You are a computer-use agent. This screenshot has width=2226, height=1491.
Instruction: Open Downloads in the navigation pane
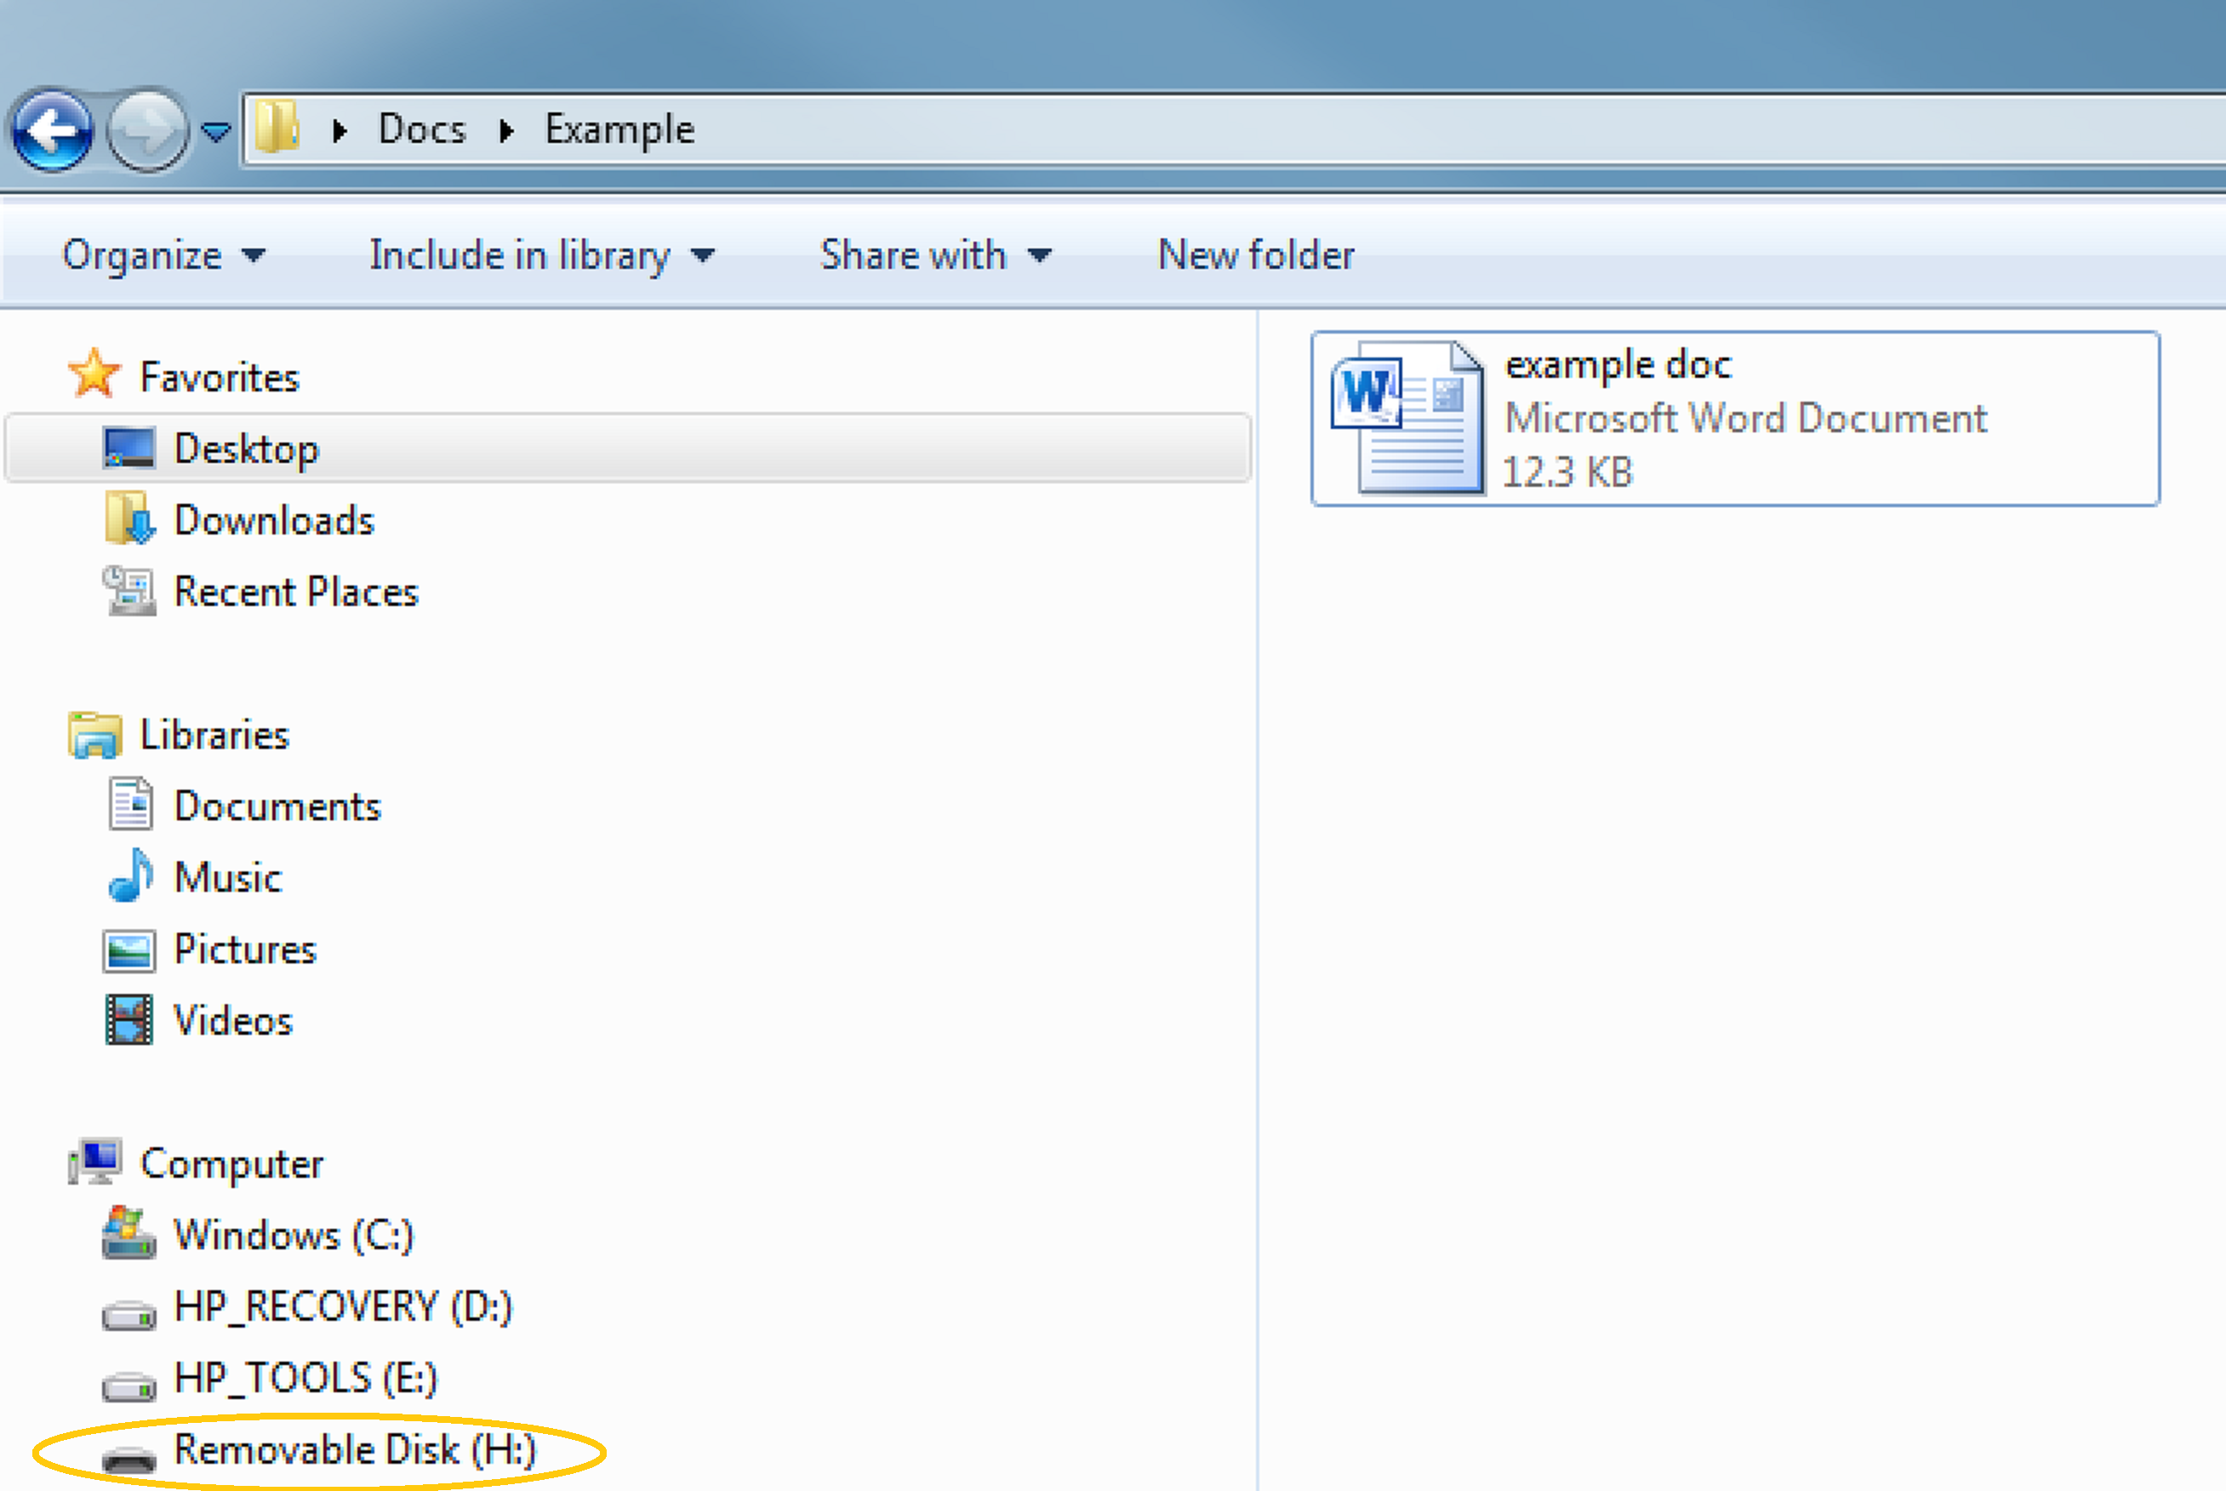(274, 521)
